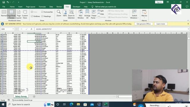Open the Developer tab
190x107 pixels.
[77, 7]
